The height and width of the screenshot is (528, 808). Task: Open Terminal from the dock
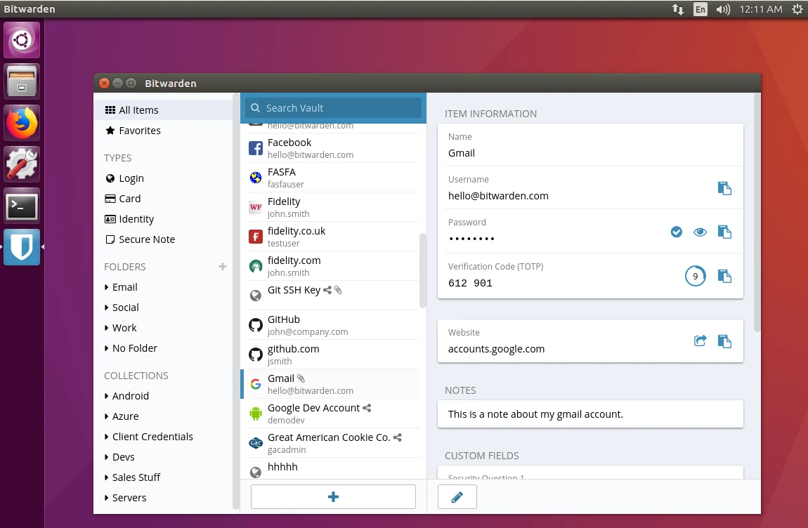(x=22, y=206)
